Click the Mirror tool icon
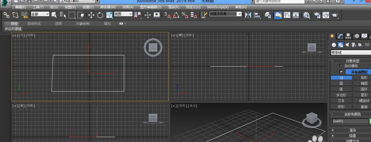 [x=248, y=15]
